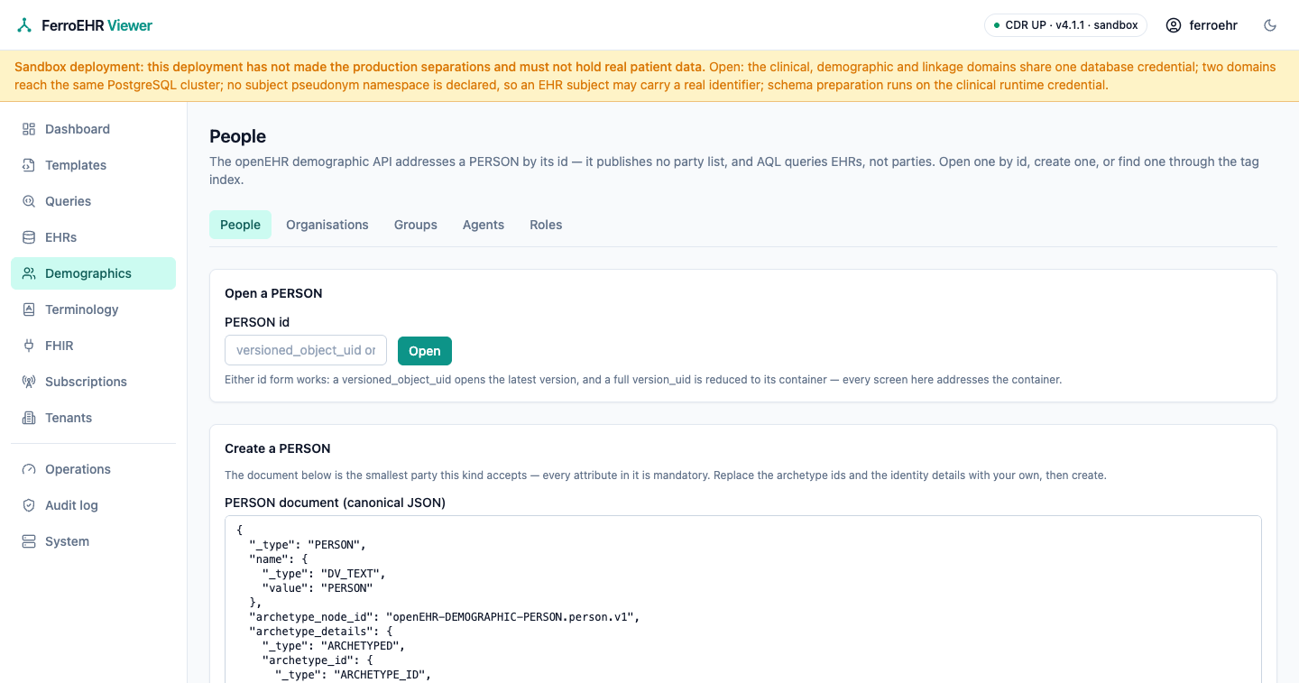The image size is (1299, 683).
Task: Toggle dark mode with moon icon
Action: 1270,25
